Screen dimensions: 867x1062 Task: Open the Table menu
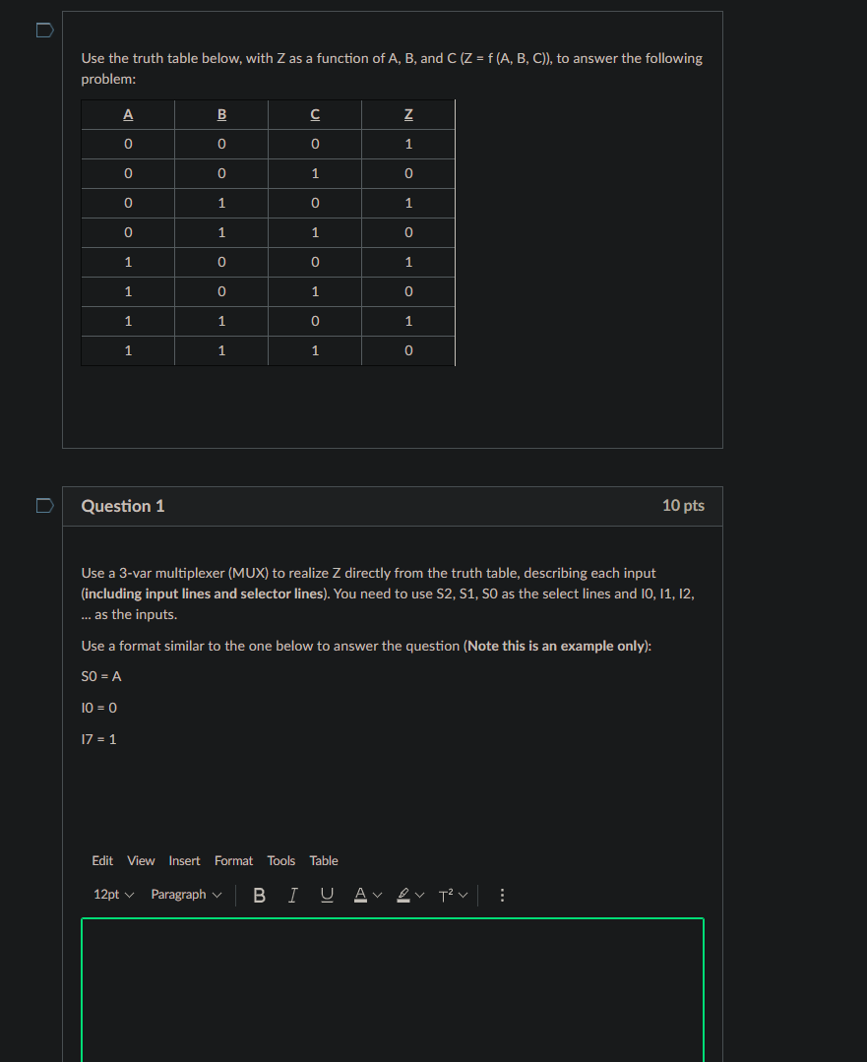[x=324, y=860]
